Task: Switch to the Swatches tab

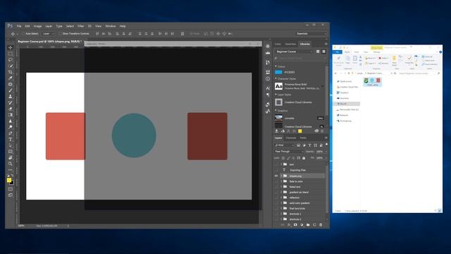Action: tap(290, 44)
